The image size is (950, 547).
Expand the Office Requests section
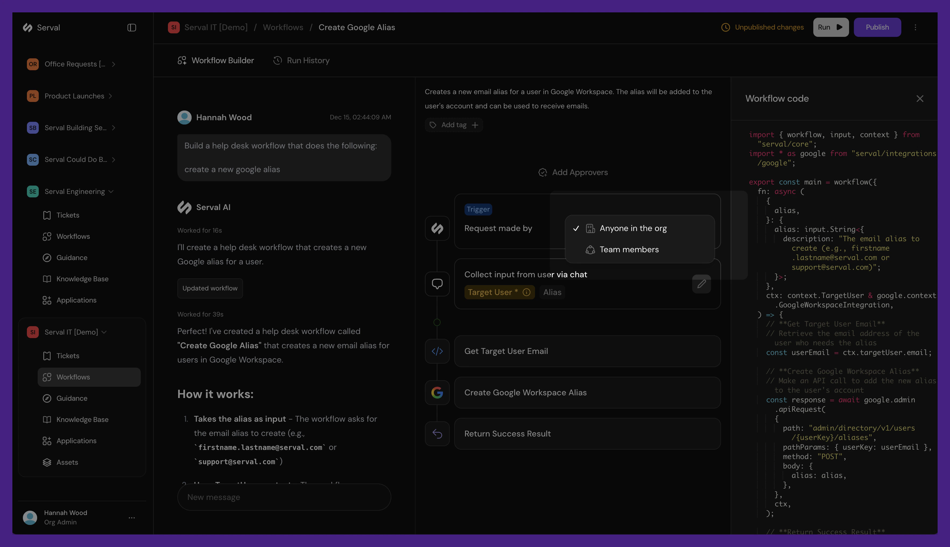tap(114, 64)
